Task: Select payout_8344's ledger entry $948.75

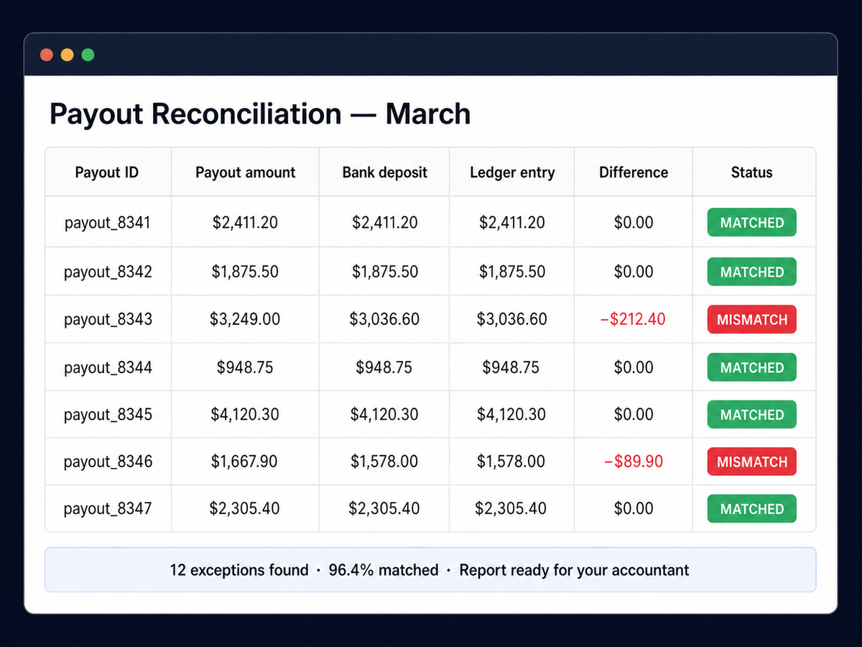Action: (x=511, y=367)
